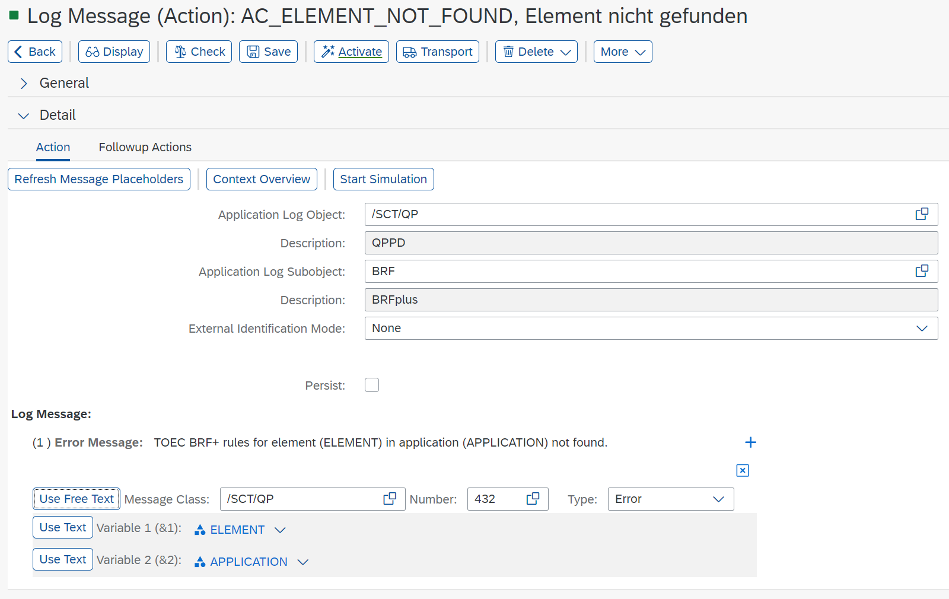Enable the Persist checkbox
Screen dimensions: 949x599
[x=372, y=385]
